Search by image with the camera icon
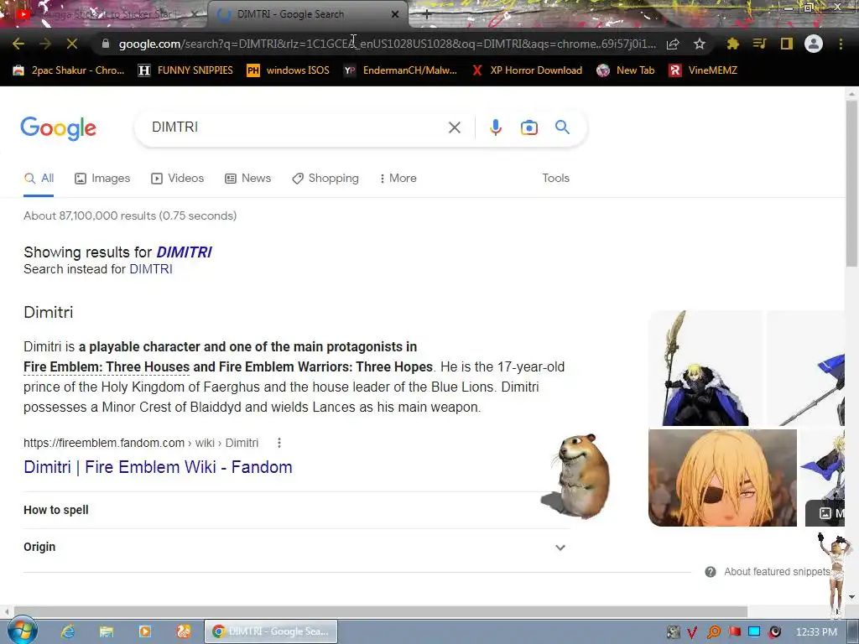Viewport: 859px width, 644px height. [x=528, y=127]
